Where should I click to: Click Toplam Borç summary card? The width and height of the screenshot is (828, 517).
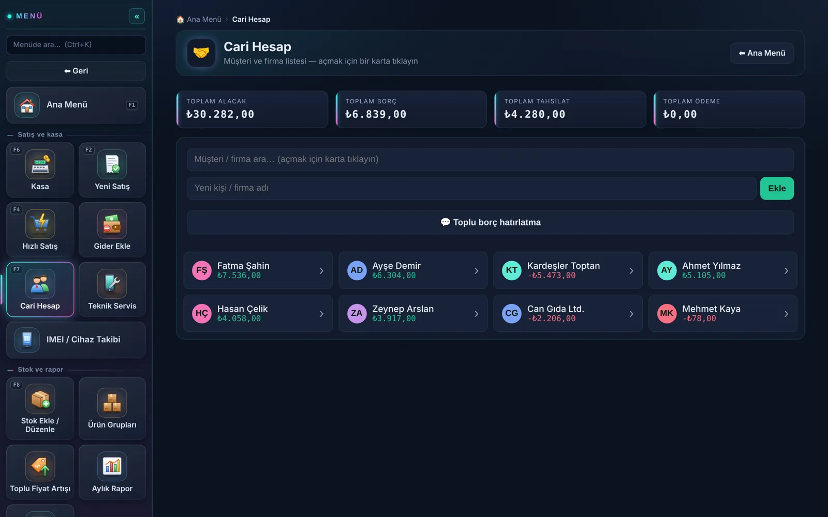click(x=411, y=109)
